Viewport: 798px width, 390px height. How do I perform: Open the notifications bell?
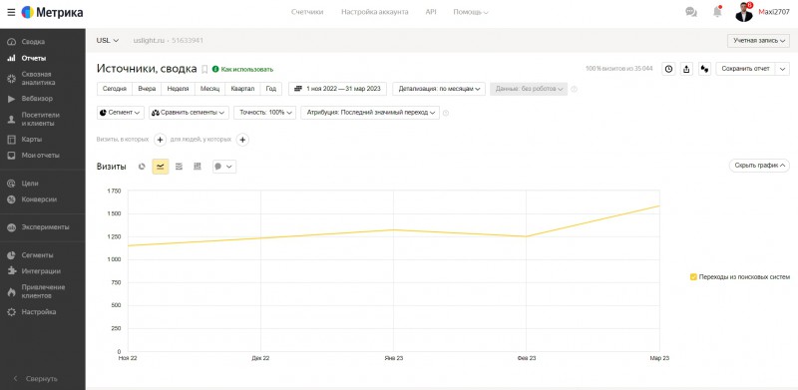[717, 12]
